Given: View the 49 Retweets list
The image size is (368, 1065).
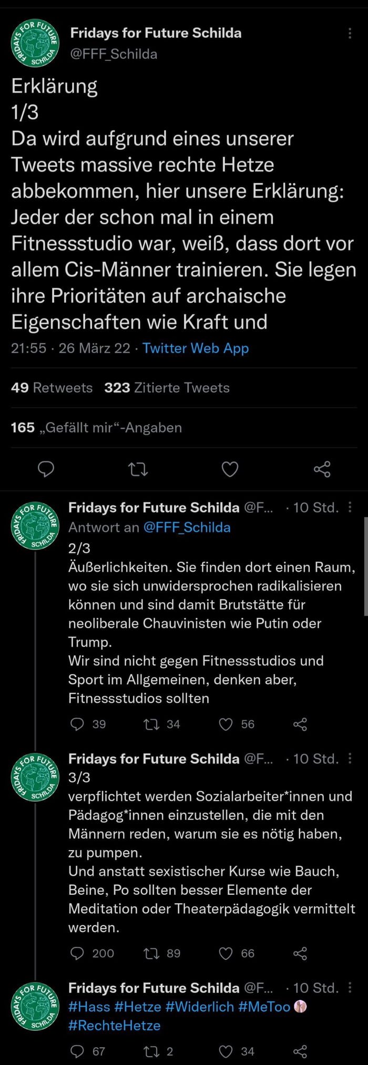Looking at the screenshot, I should click(x=52, y=388).
